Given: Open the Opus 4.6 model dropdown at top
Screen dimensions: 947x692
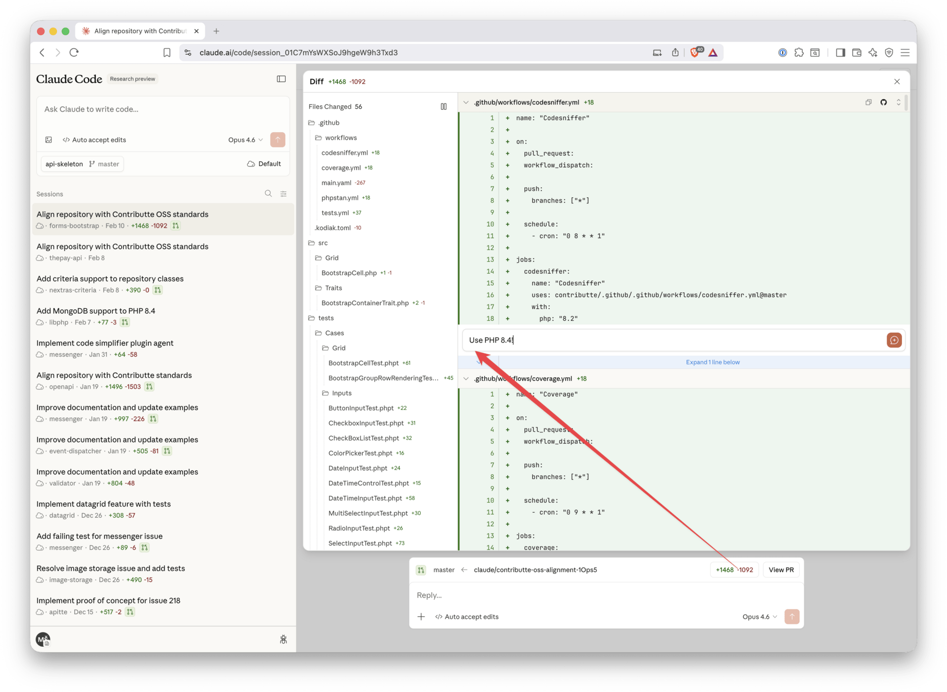Looking at the screenshot, I should (x=246, y=140).
